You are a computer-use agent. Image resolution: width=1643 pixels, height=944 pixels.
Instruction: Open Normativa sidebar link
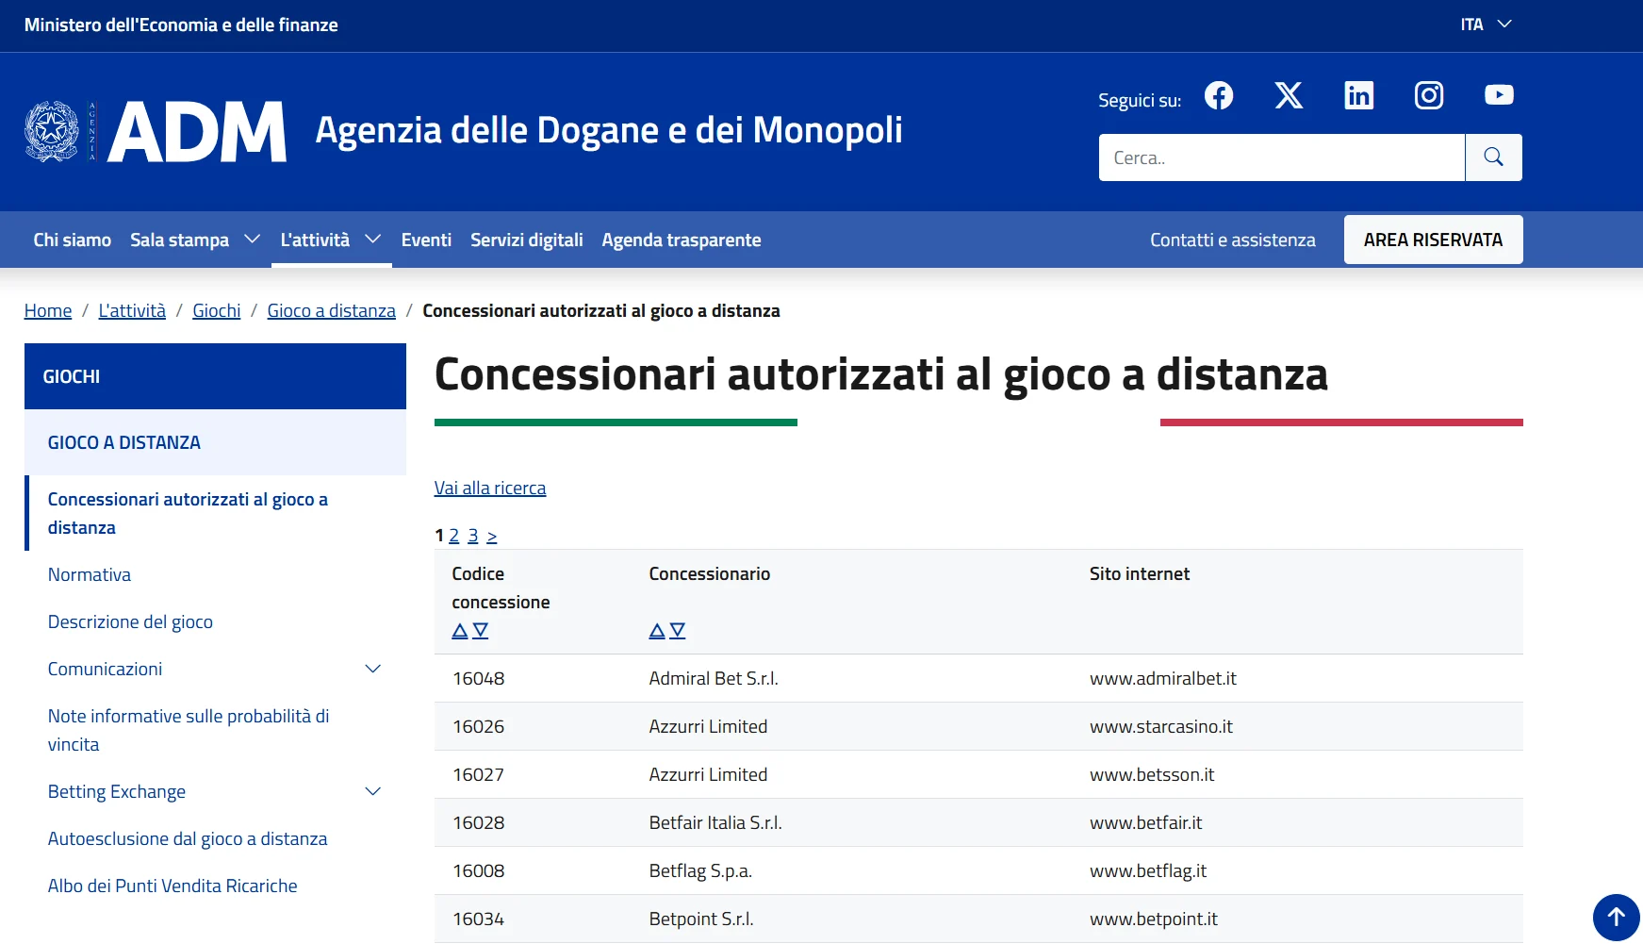90,574
